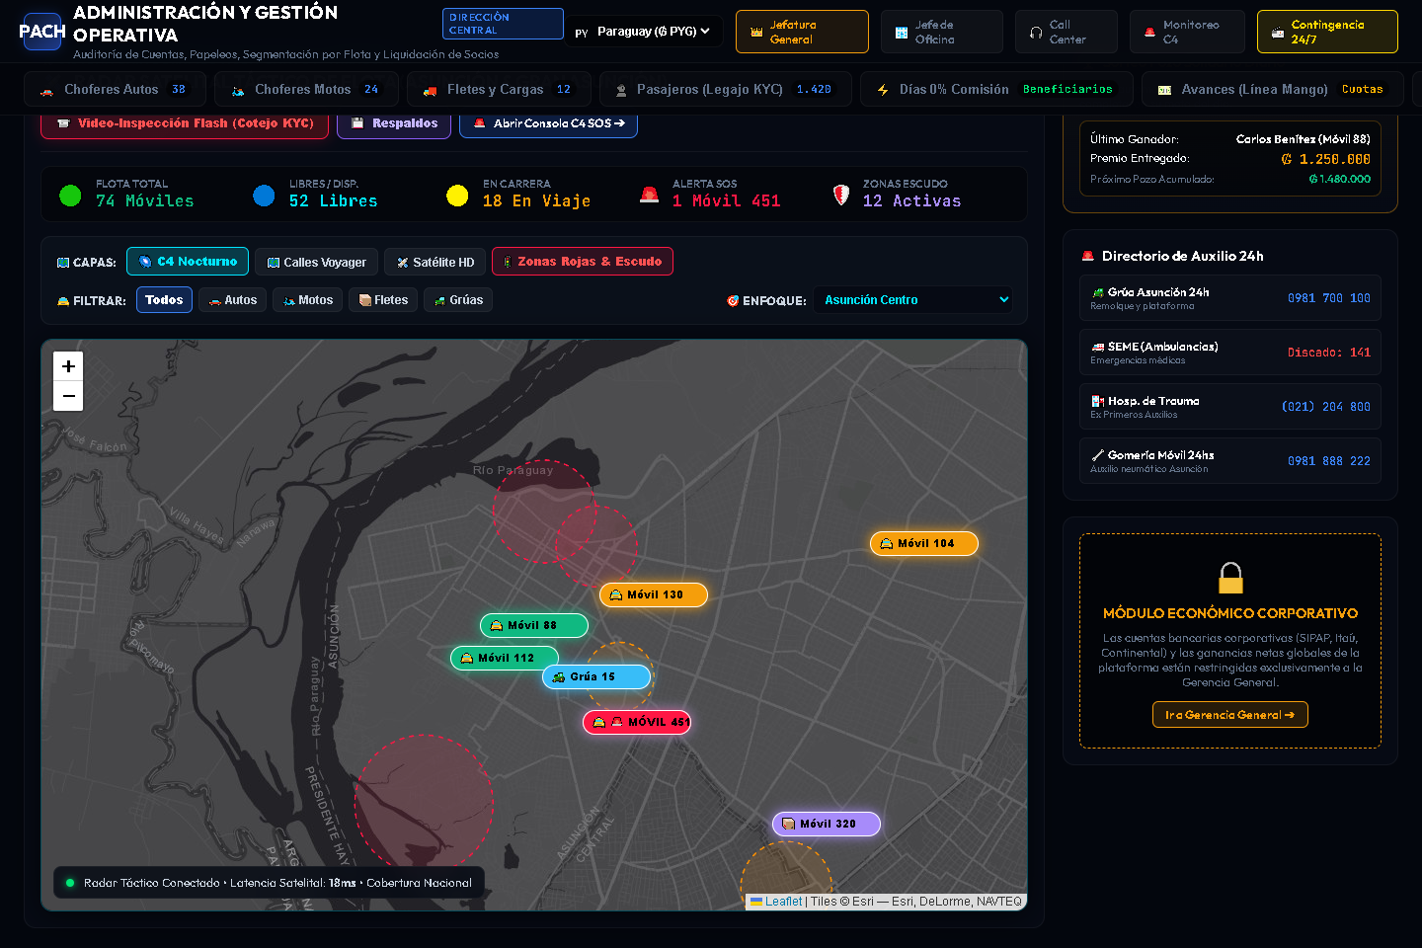The width and height of the screenshot is (1422, 948).
Task: Select the Móvil 130 map marker
Action: pyautogui.click(x=654, y=594)
